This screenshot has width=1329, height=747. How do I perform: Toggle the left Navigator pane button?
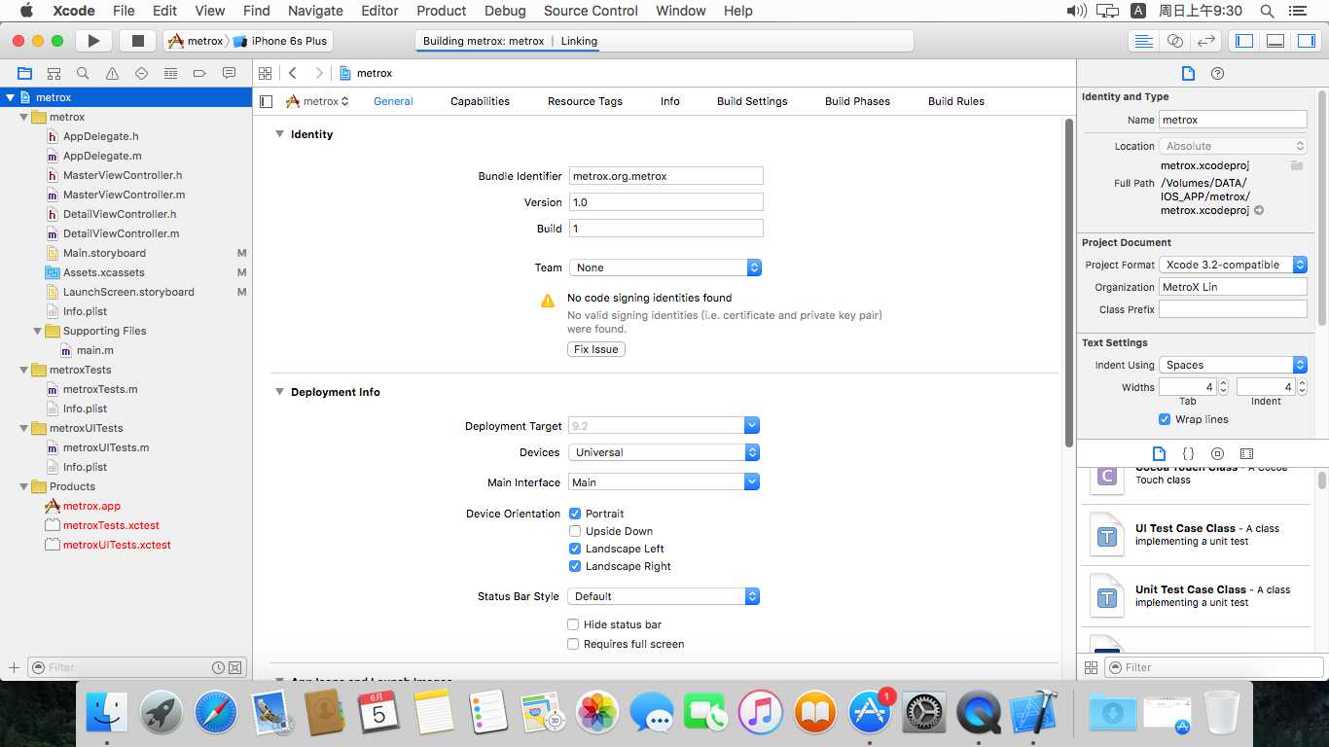coord(1243,41)
